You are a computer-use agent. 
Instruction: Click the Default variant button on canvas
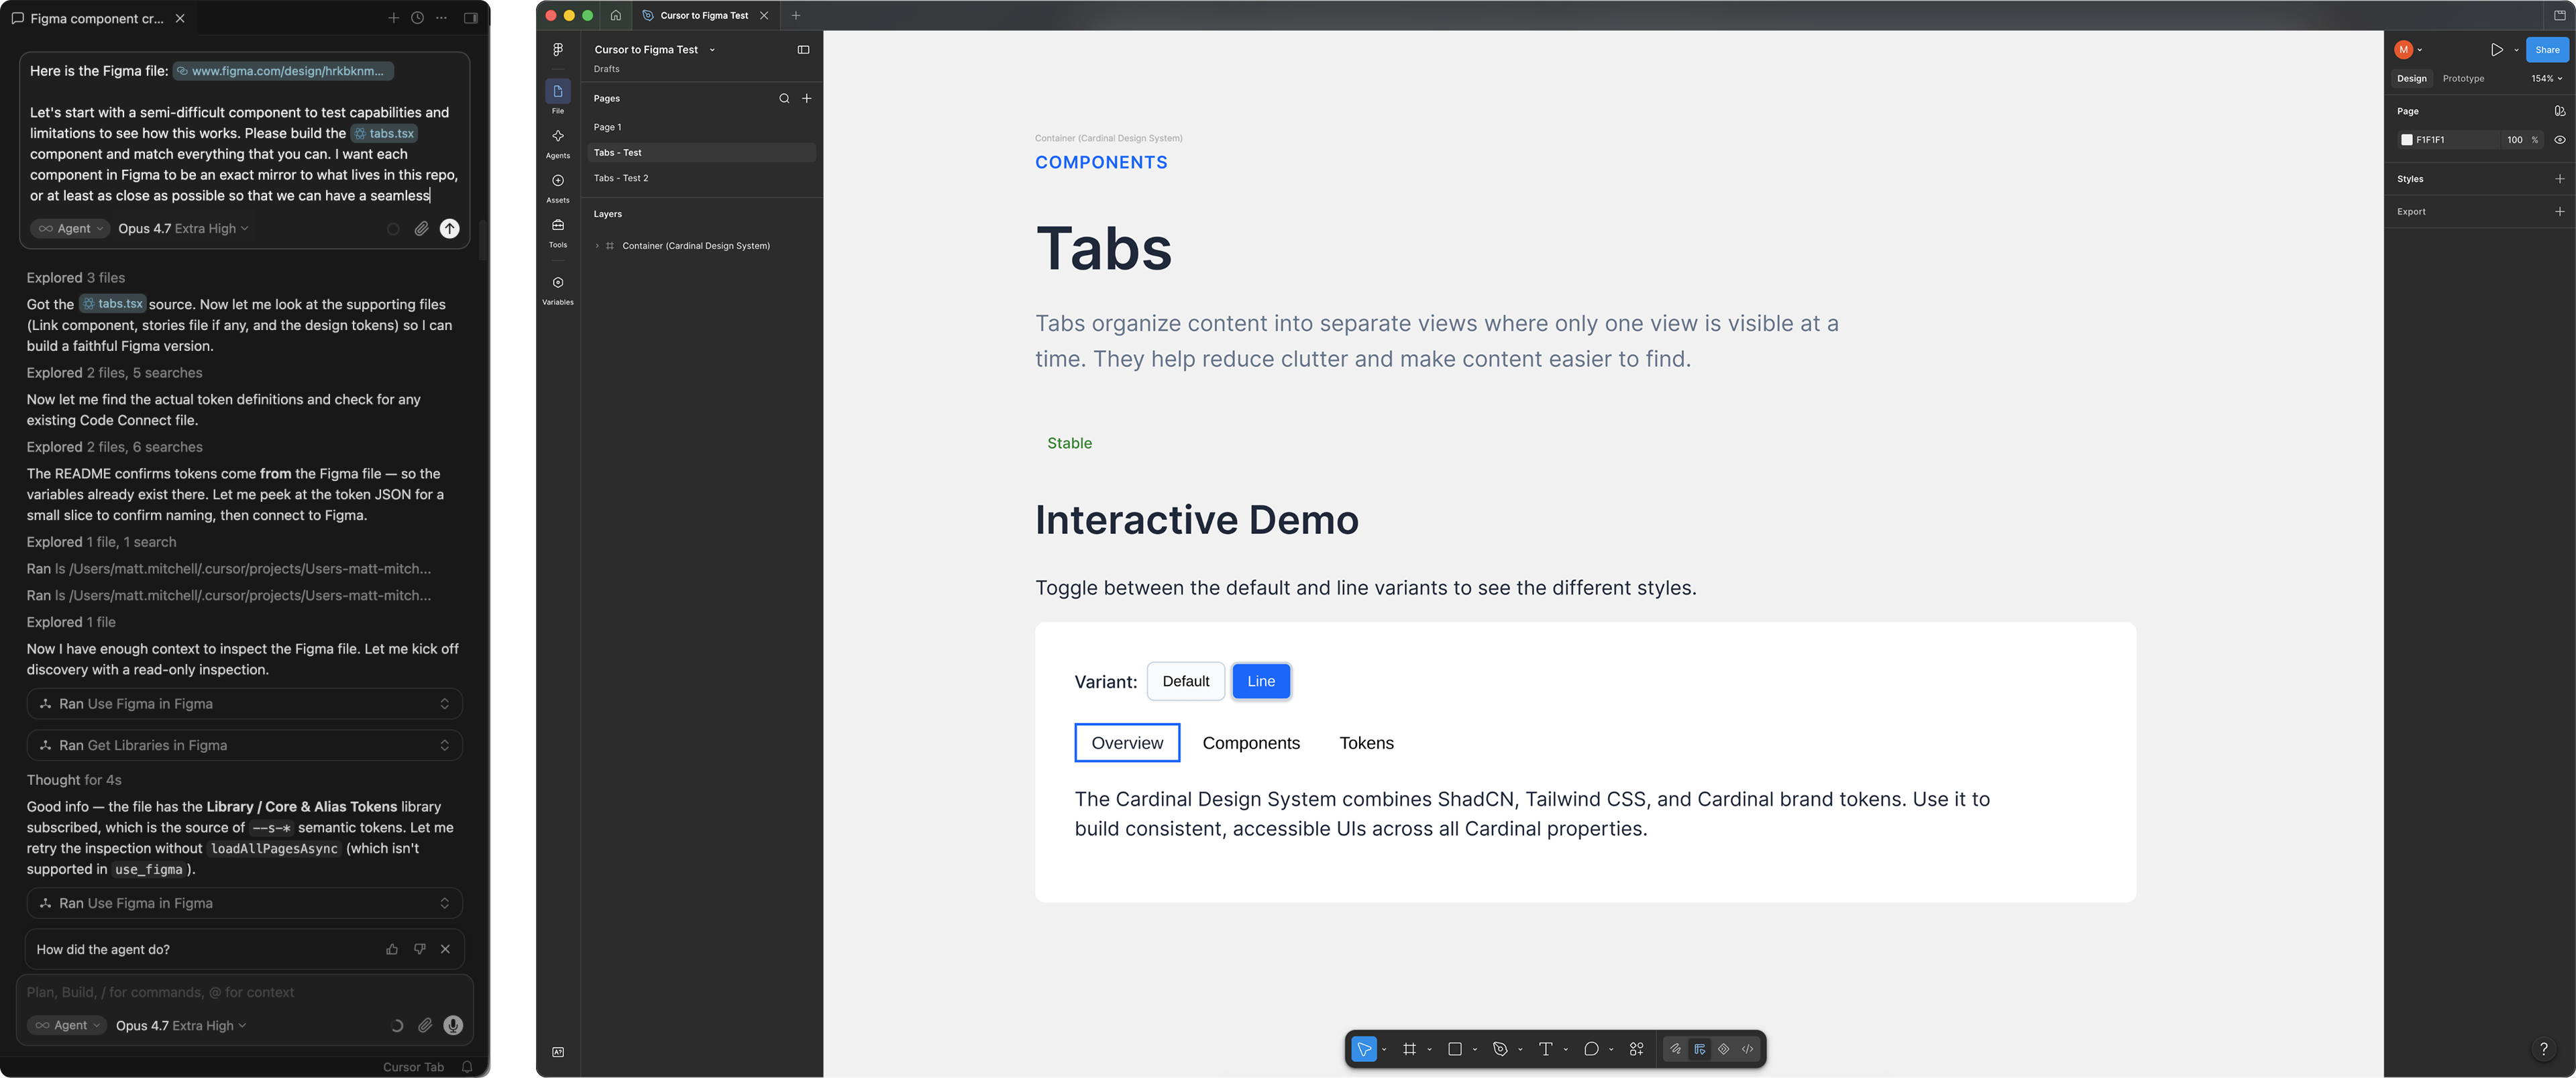coord(1185,681)
